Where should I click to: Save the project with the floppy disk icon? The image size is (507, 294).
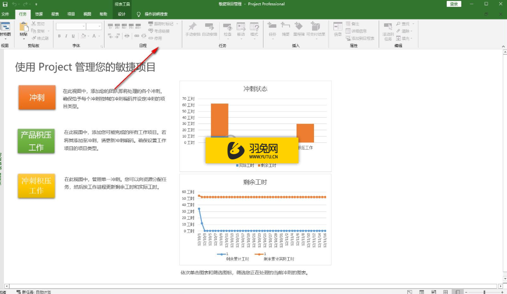coord(5,4)
